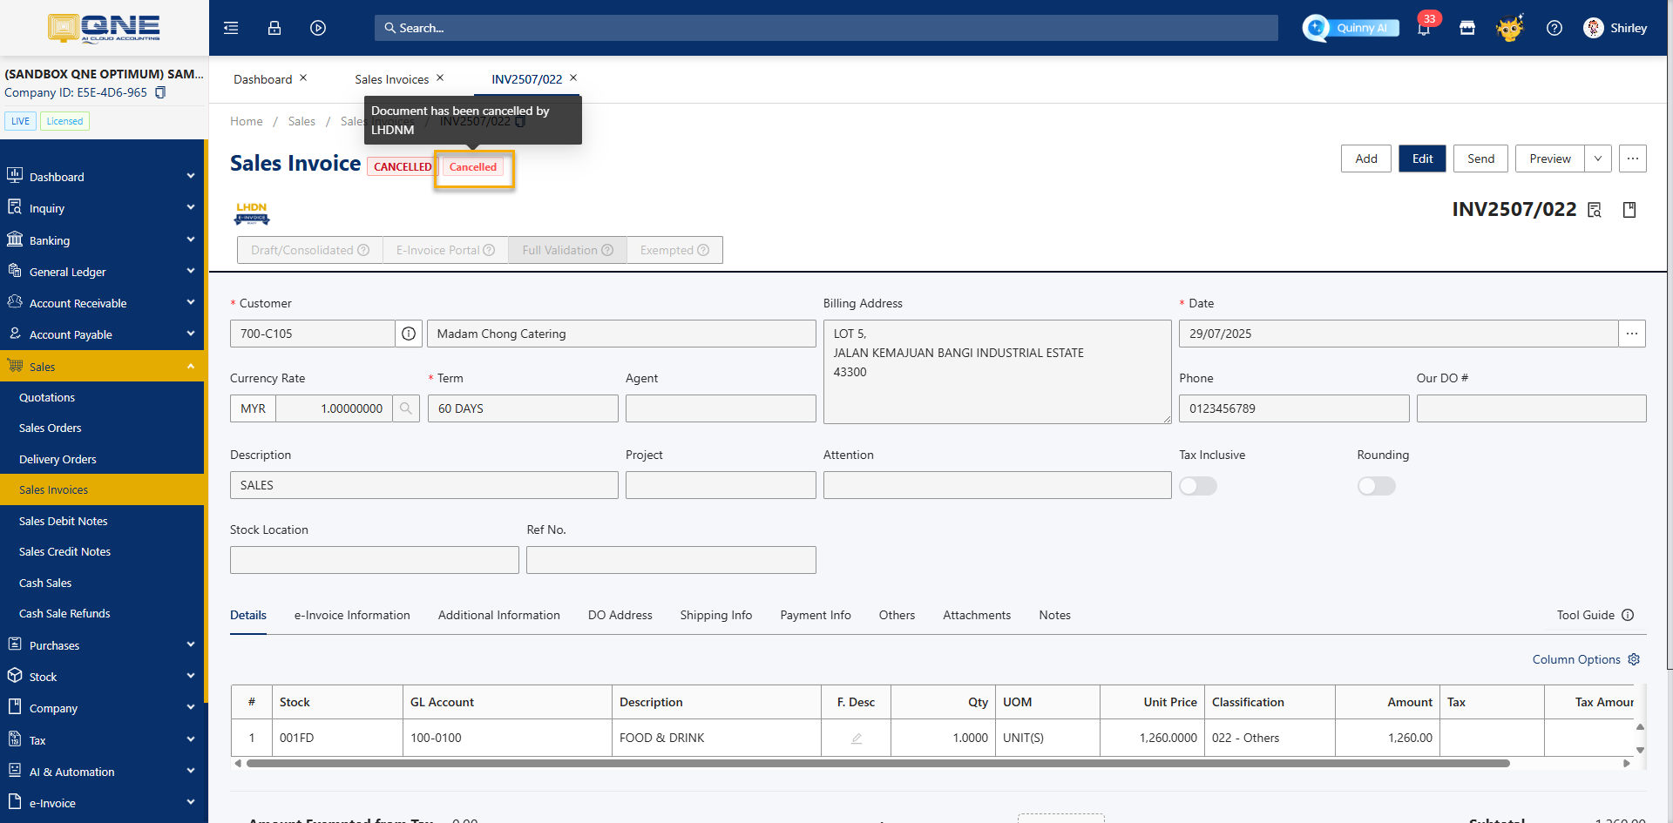Open Quinny AI assistant
Screen dimensions: 1673x823
[1351, 28]
